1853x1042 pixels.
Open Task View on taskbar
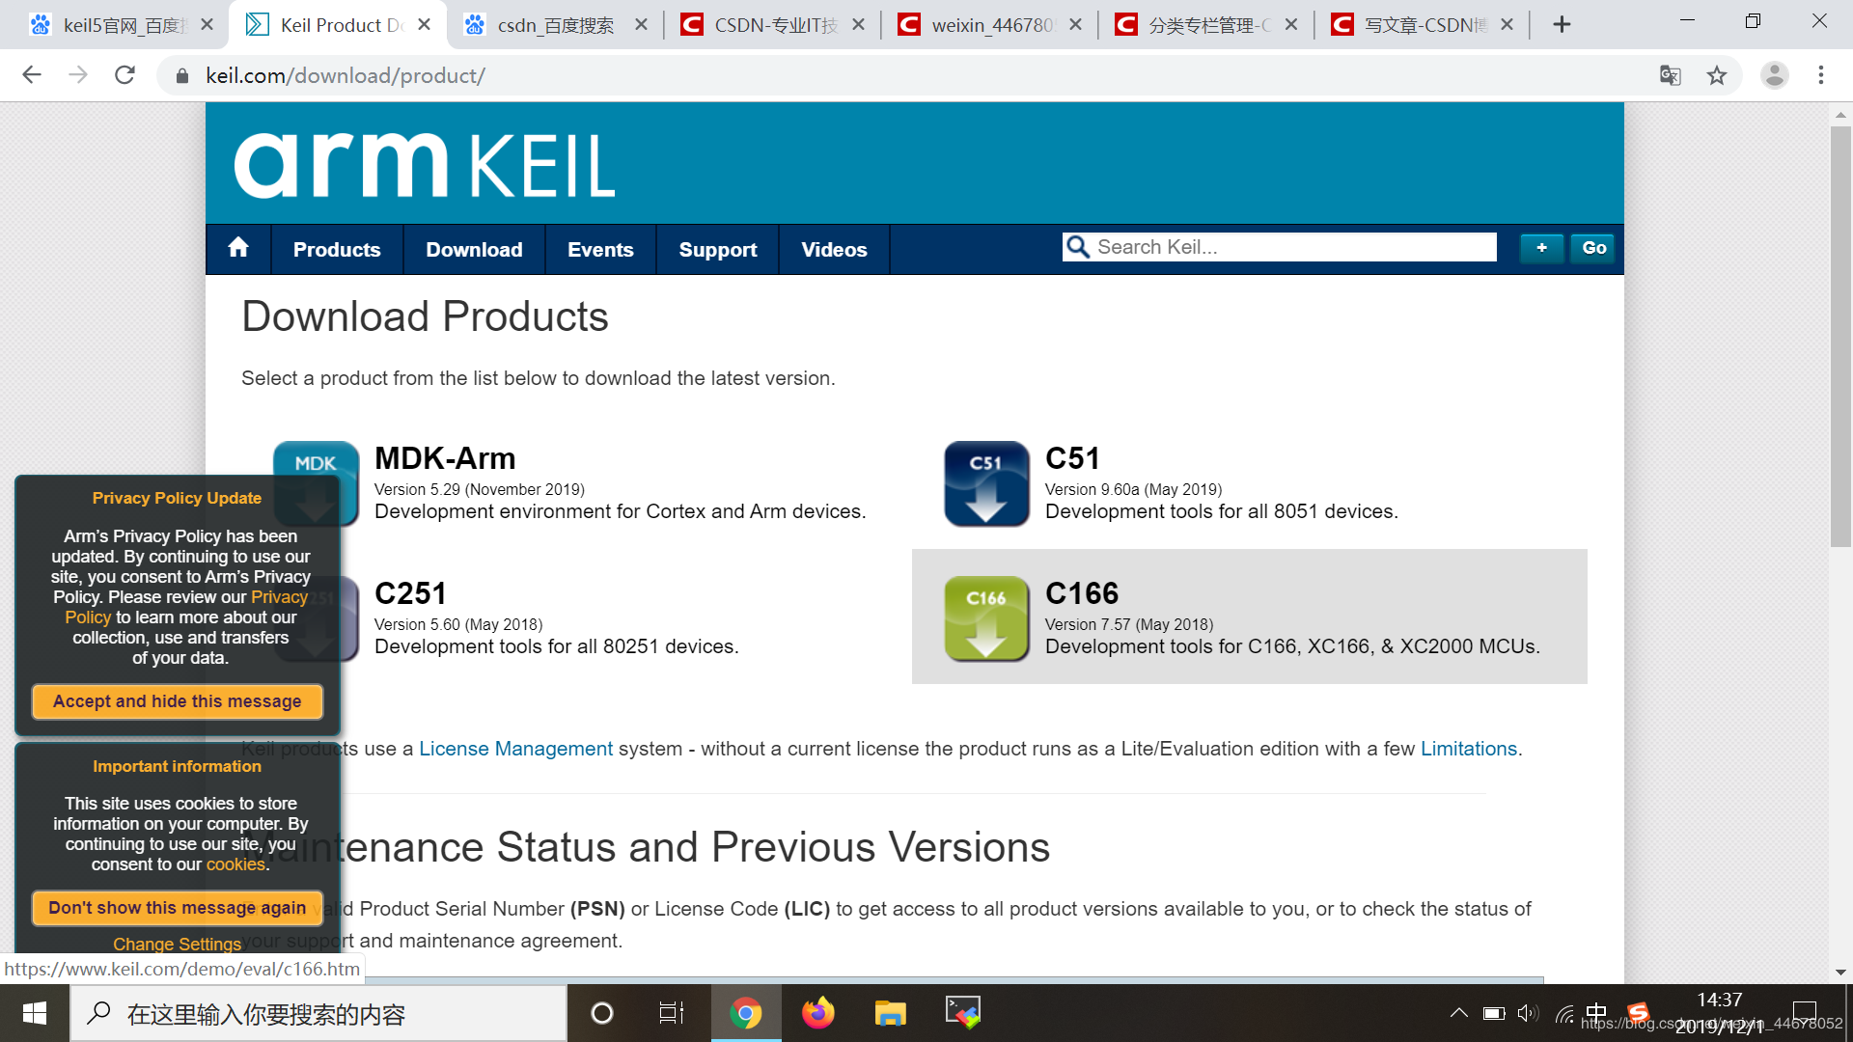[672, 1013]
